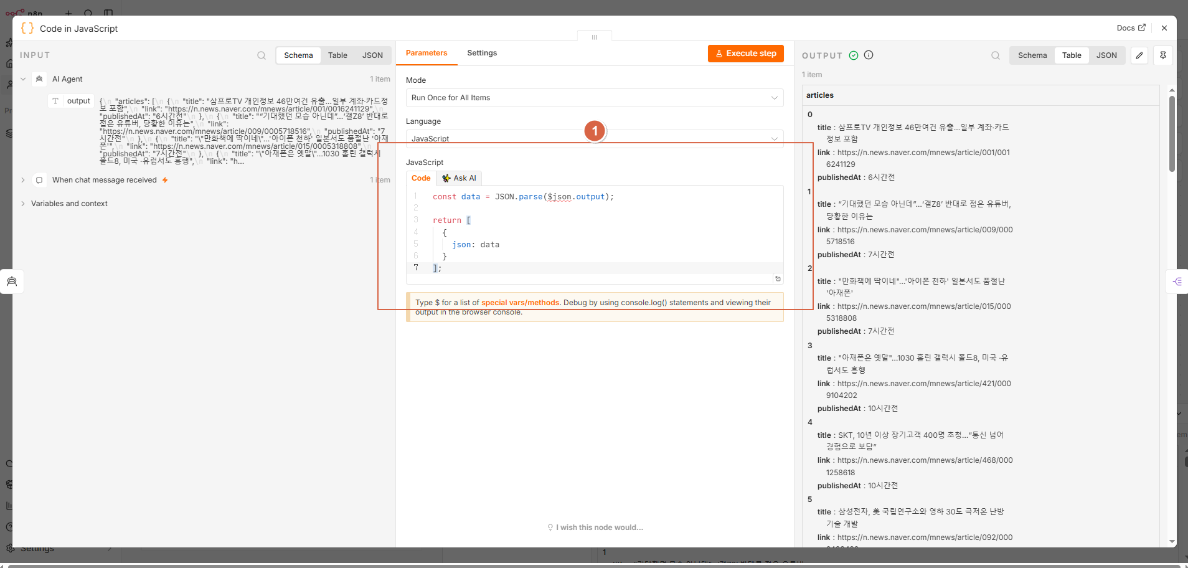Open the Language dropdown
1188x568 pixels.
point(595,138)
